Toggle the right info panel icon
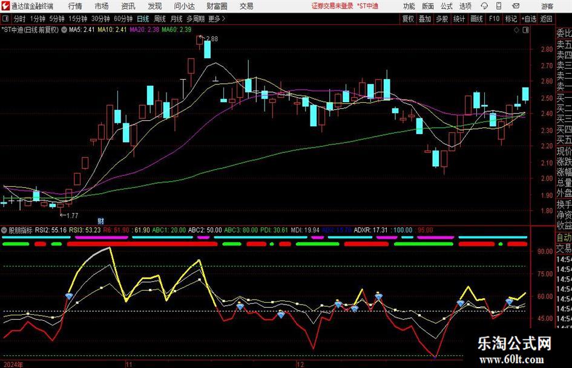This screenshot has width=572, height=368. (525, 30)
